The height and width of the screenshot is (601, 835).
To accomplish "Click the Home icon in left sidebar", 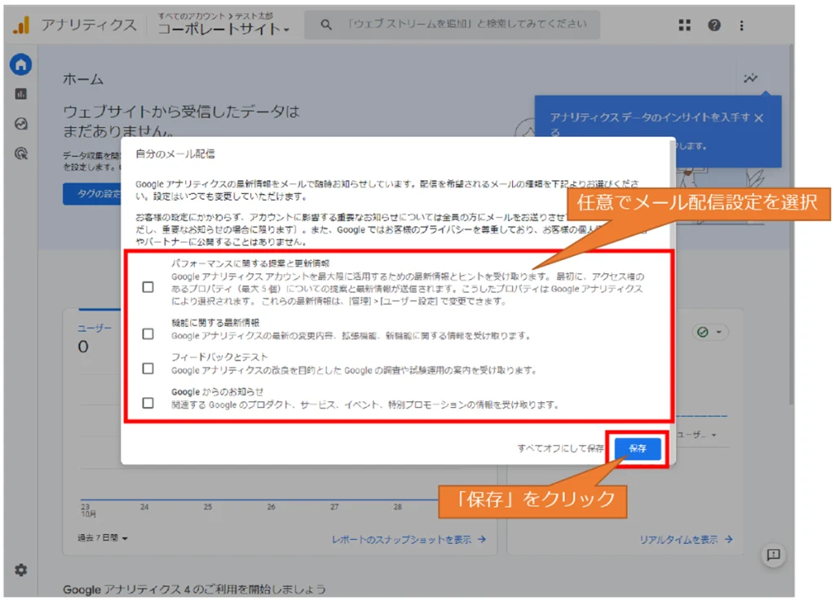I will pyautogui.click(x=21, y=64).
